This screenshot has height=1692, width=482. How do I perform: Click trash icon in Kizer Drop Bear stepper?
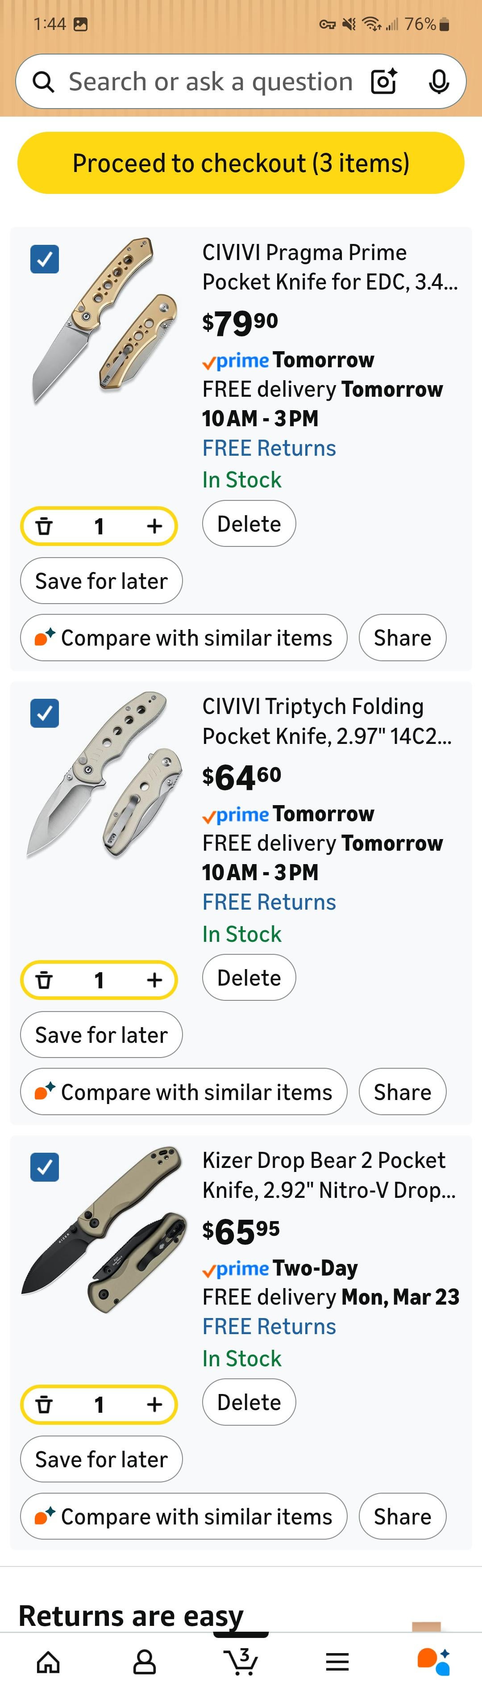point(44,1405)
